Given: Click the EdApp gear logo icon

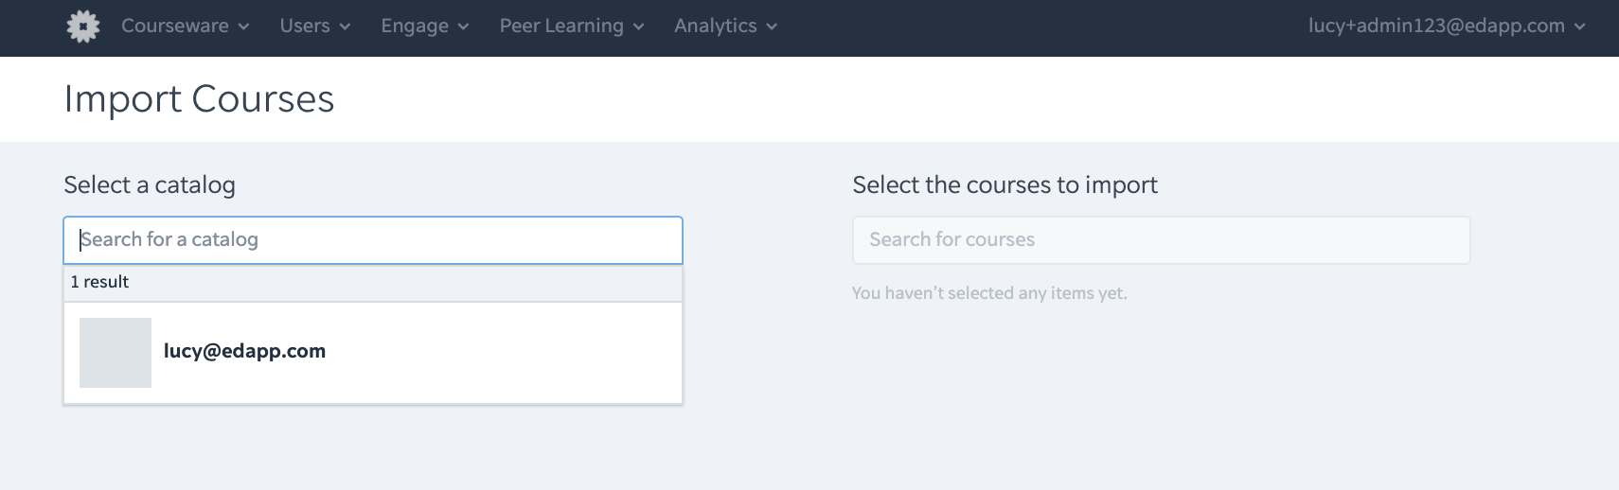Looking at the screenshot, I should click(x=83, y=26).
